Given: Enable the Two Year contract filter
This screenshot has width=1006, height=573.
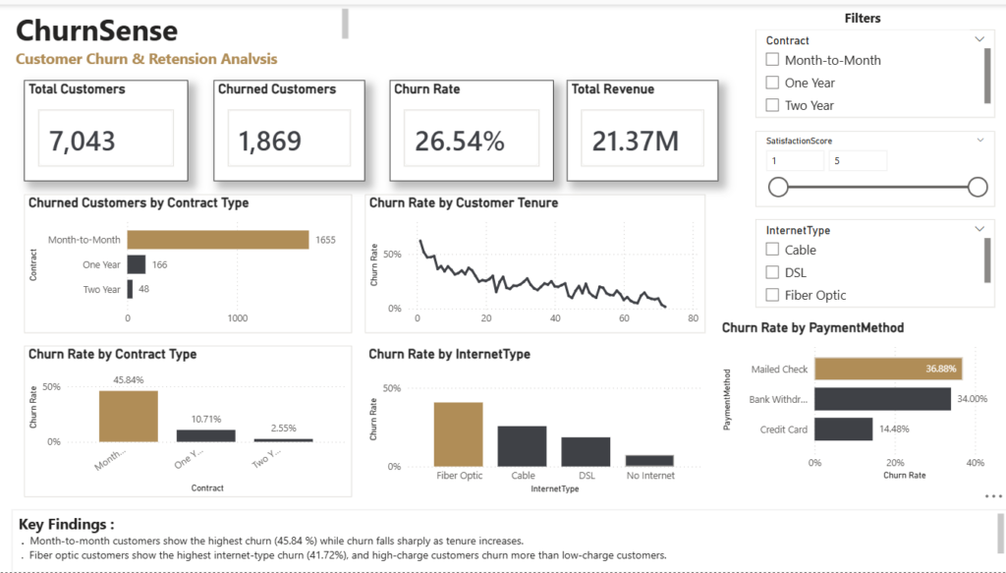Looking at the screenshot, I should point(772,104).
